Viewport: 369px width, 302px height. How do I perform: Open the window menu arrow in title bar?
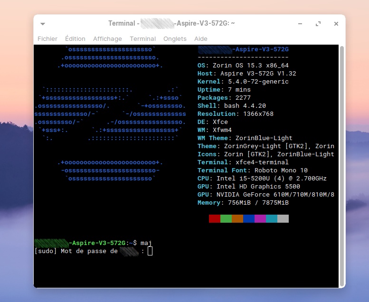[x=43, y=24]
